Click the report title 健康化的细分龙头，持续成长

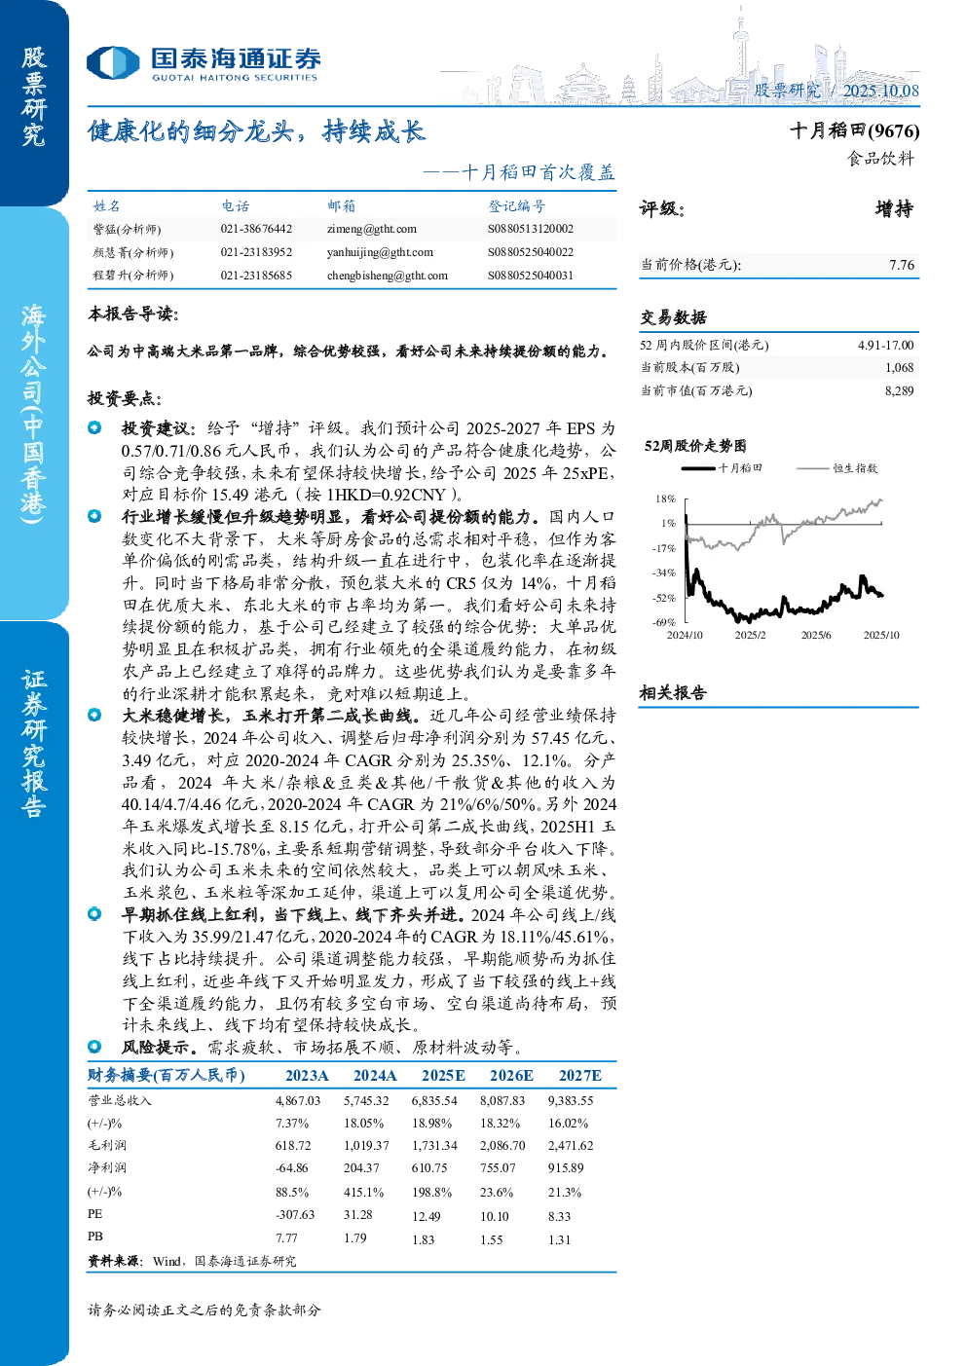coord(257,131)
